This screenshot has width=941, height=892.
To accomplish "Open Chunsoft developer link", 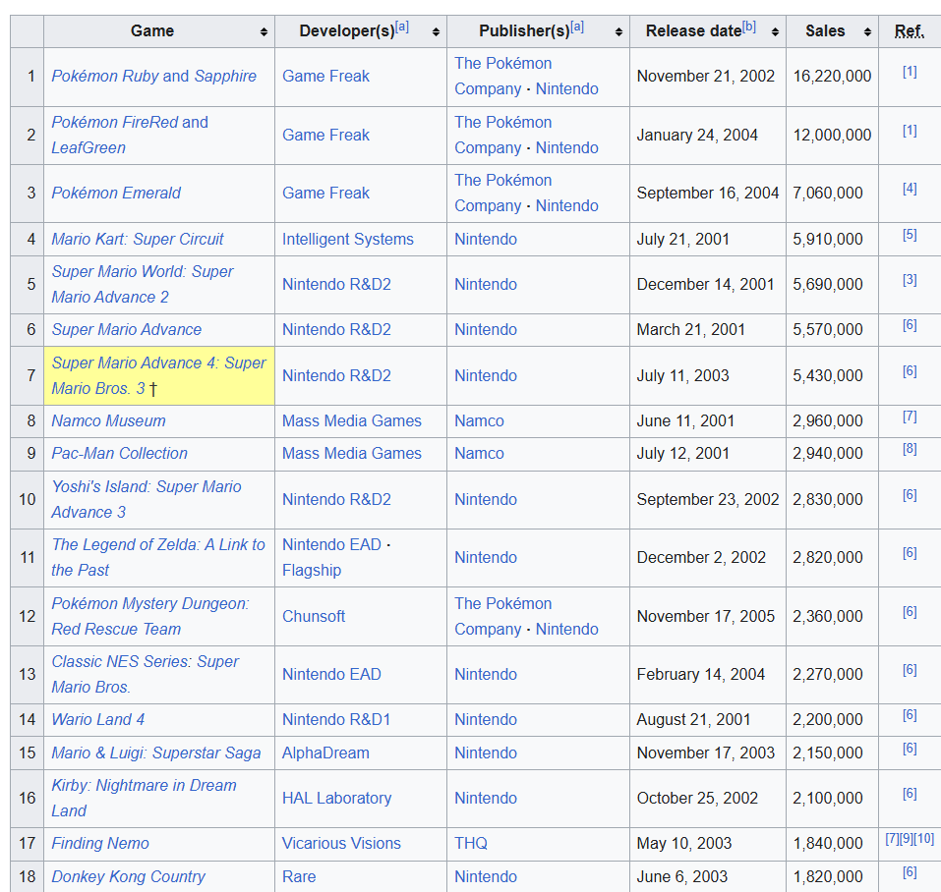I will (314, 616).
